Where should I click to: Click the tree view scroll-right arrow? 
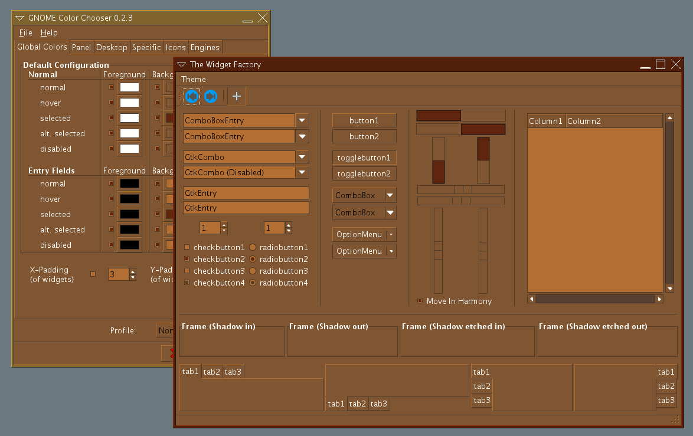coord(659,299)
